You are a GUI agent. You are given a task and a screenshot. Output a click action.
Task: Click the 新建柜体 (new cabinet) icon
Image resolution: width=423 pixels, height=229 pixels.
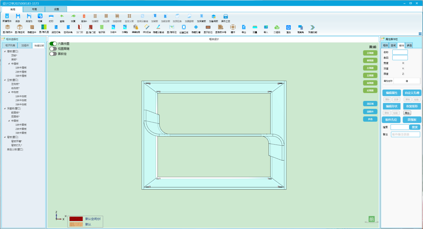tap(7, 16)
